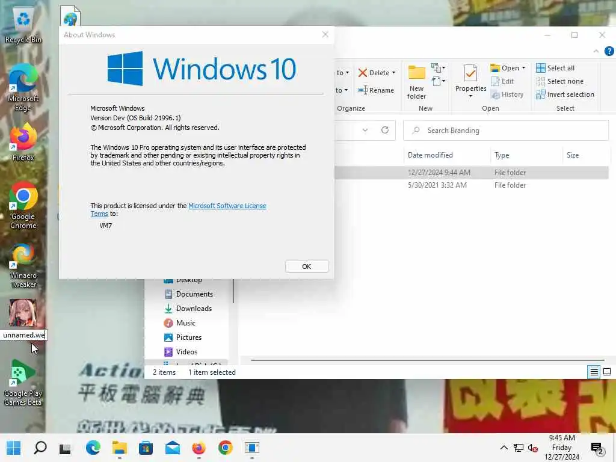
Task: Select the row dated 12/27/2024 9:44 AM
Action: click(x=472, y=173)
